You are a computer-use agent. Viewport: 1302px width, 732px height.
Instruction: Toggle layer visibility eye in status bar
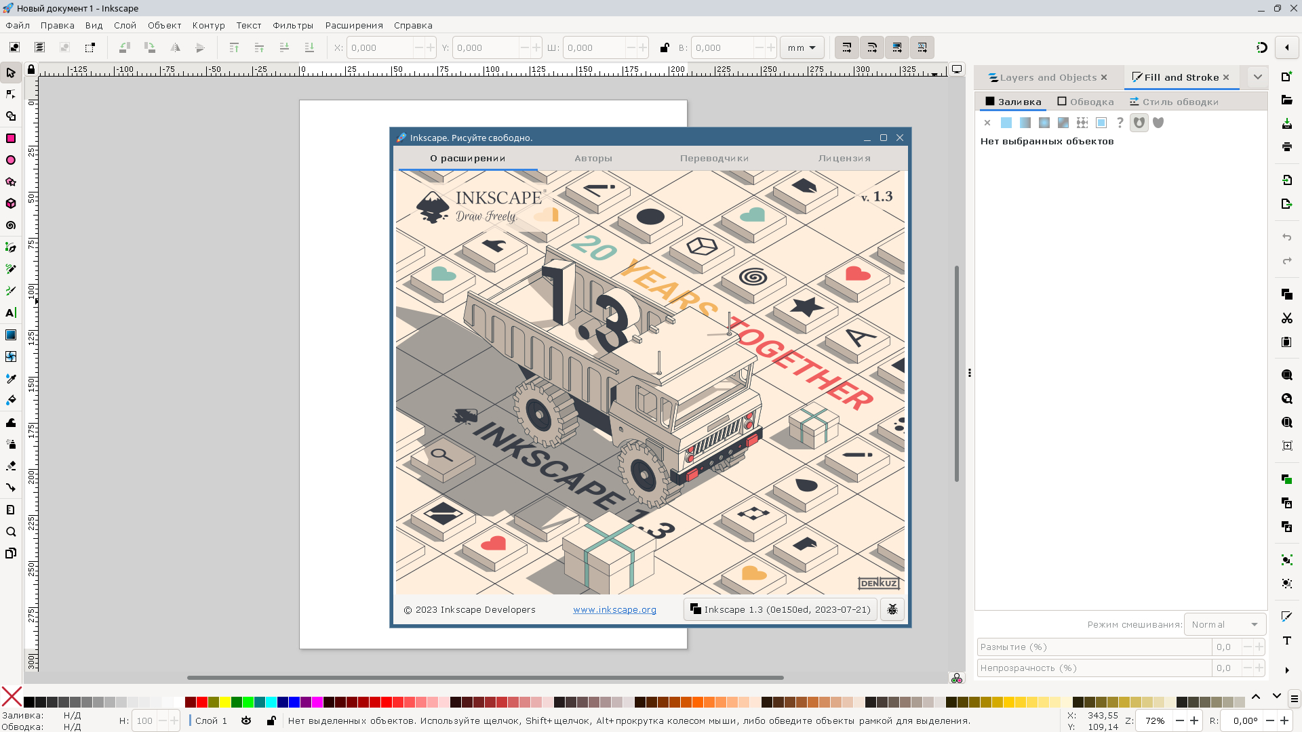click(x=246, y=720)
